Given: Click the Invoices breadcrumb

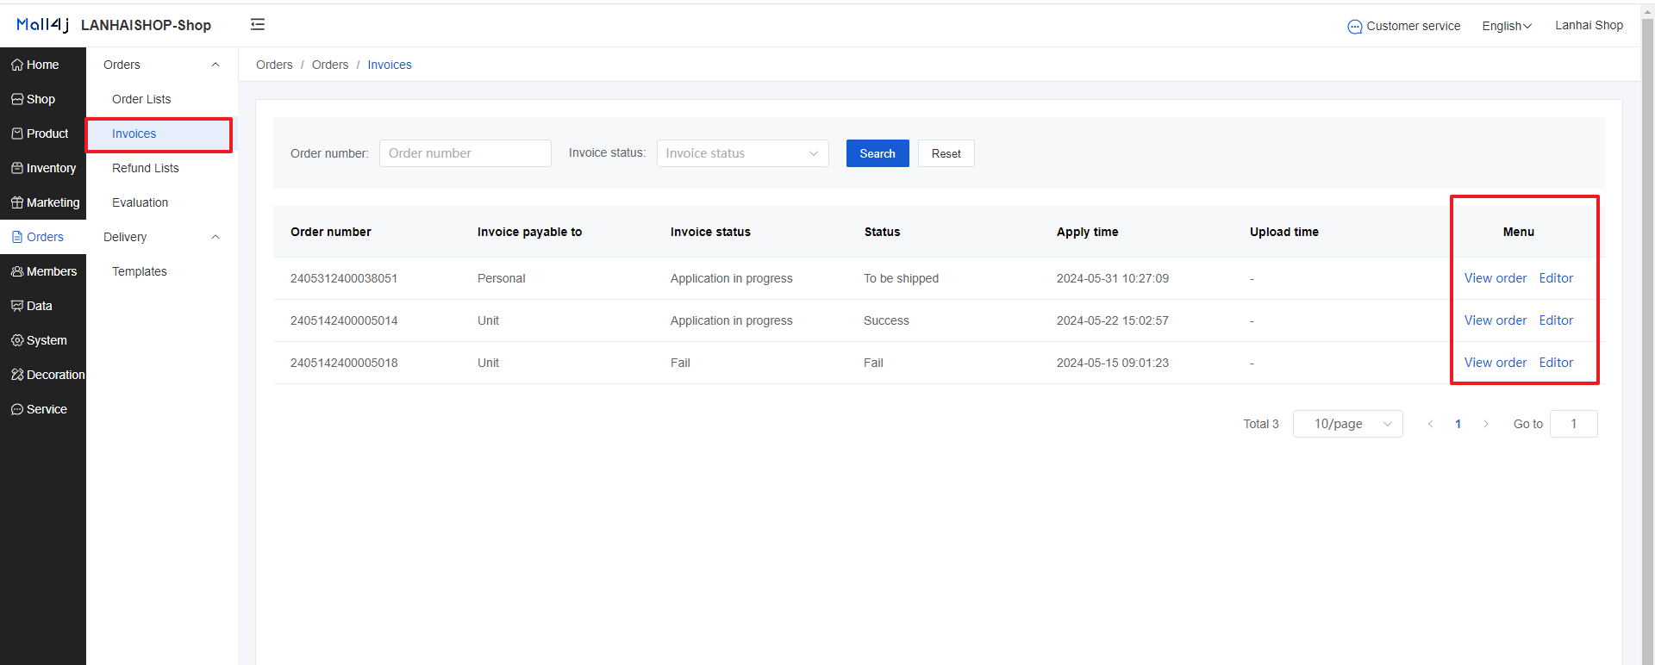Looking at the screenshot, I should [x=390, y=65].
